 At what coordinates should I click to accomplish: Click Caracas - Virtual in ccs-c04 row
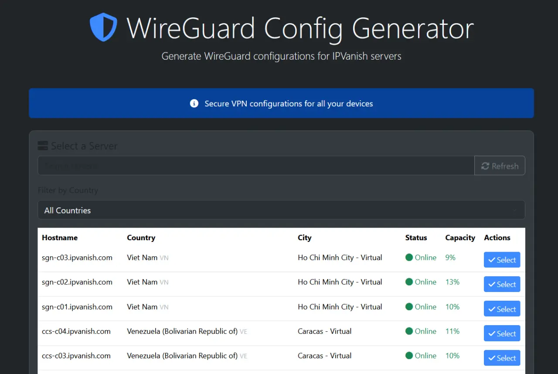coord(325,331)
